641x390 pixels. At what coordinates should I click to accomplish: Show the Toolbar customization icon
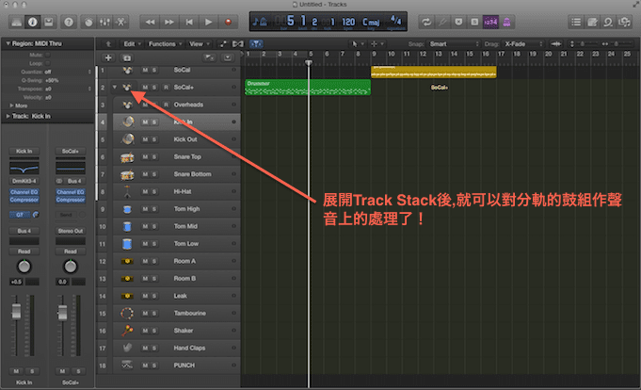[x=49, y=22]
